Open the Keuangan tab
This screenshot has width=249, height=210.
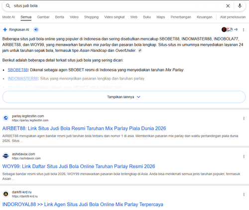(205, 17)
